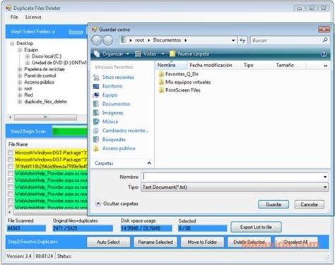Select the duplicate_files_deleter tree item
The width and height of the screenshot is (335, 265).
tap(46, 101)
